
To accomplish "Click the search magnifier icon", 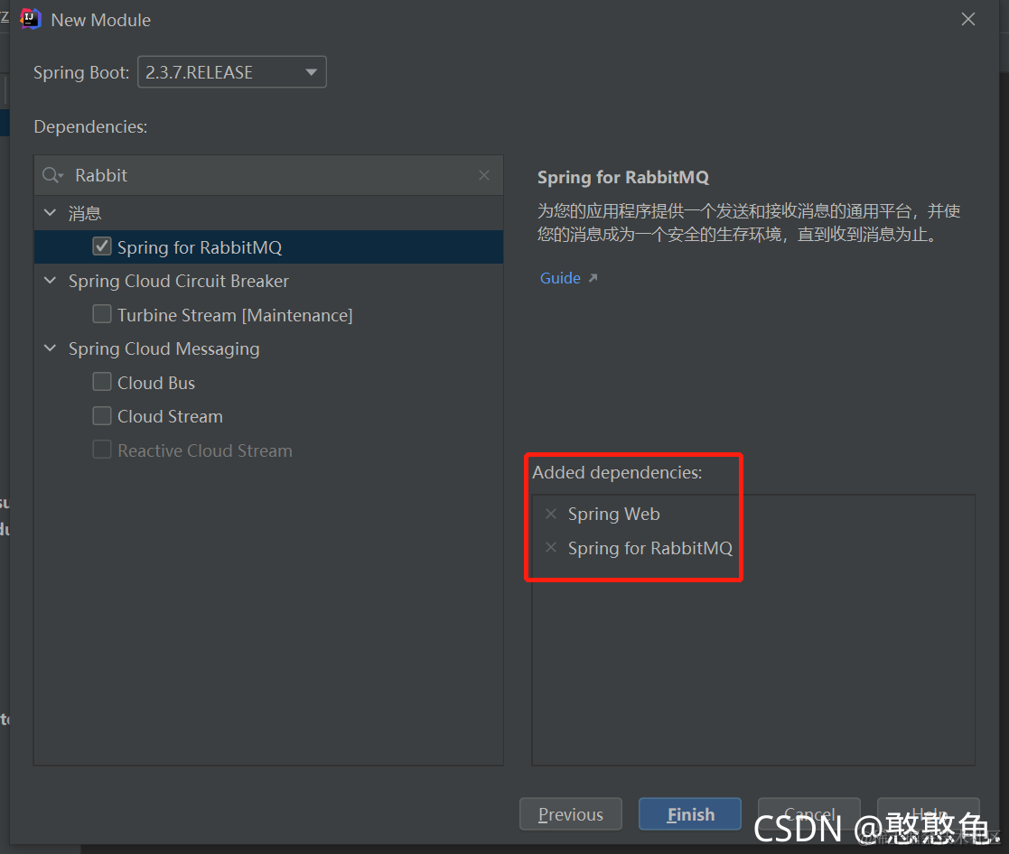I will 52,175.
